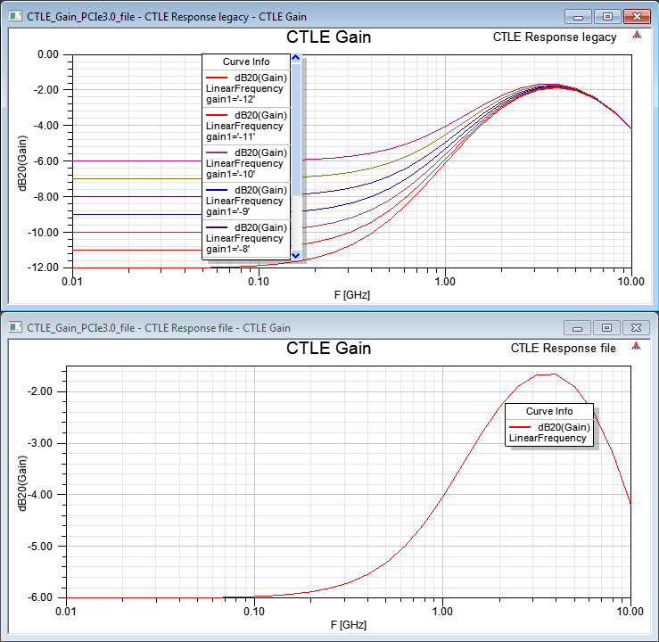Click the Curve Info legend scrollbar thumb
The height and width of the screenshot is (642, 659).
click(x=296, y=129)
